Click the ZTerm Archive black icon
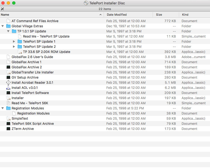210x168 pixels. pos(8,129)
